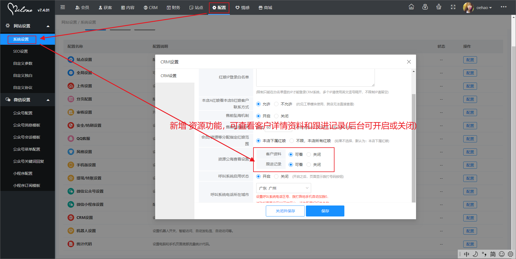The image size is (516, 259).
Task: Click the 风格设置 row icon
Action: tap(71, 152)
